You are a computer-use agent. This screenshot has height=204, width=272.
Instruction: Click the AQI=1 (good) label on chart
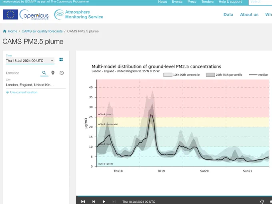[x=106, y=164]
